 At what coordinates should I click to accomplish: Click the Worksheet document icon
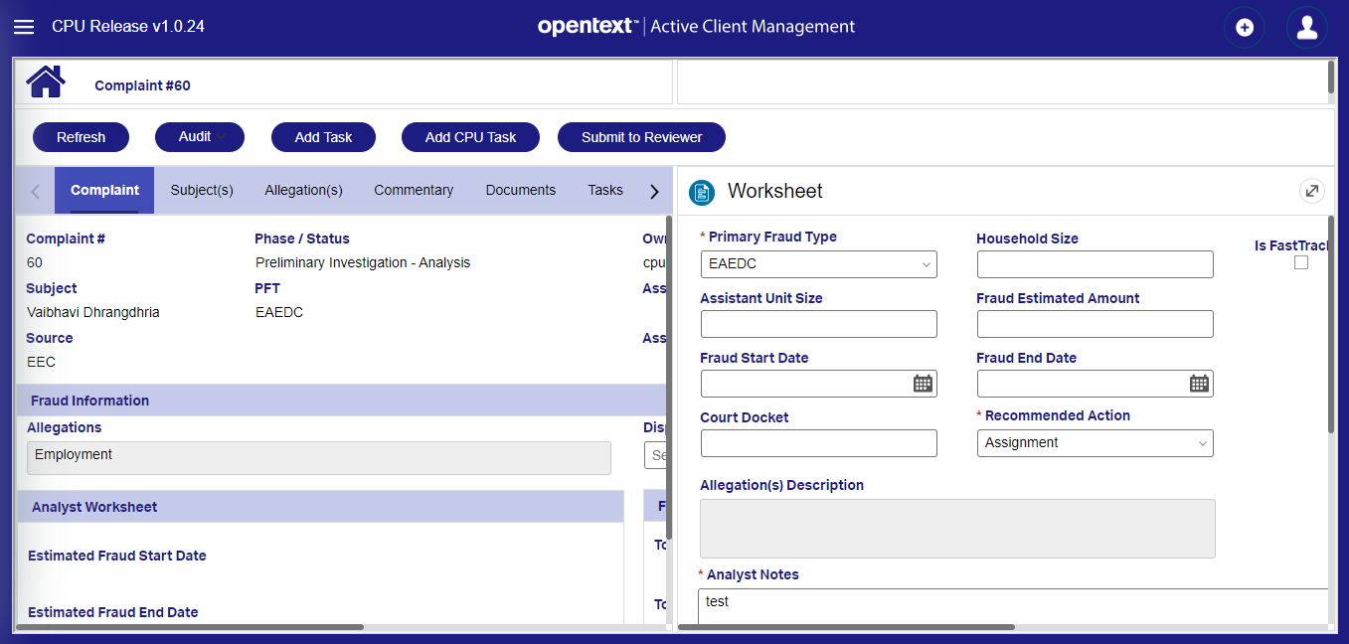pyautogui.click(x=702, y=192)
